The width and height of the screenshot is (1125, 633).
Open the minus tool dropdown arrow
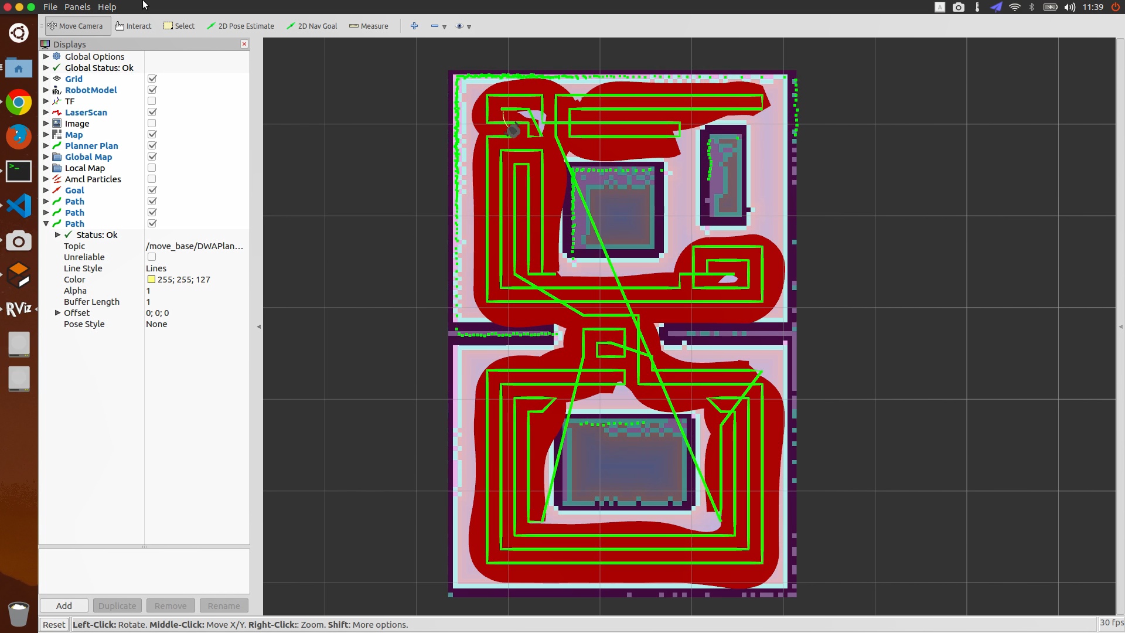point(444,27)
